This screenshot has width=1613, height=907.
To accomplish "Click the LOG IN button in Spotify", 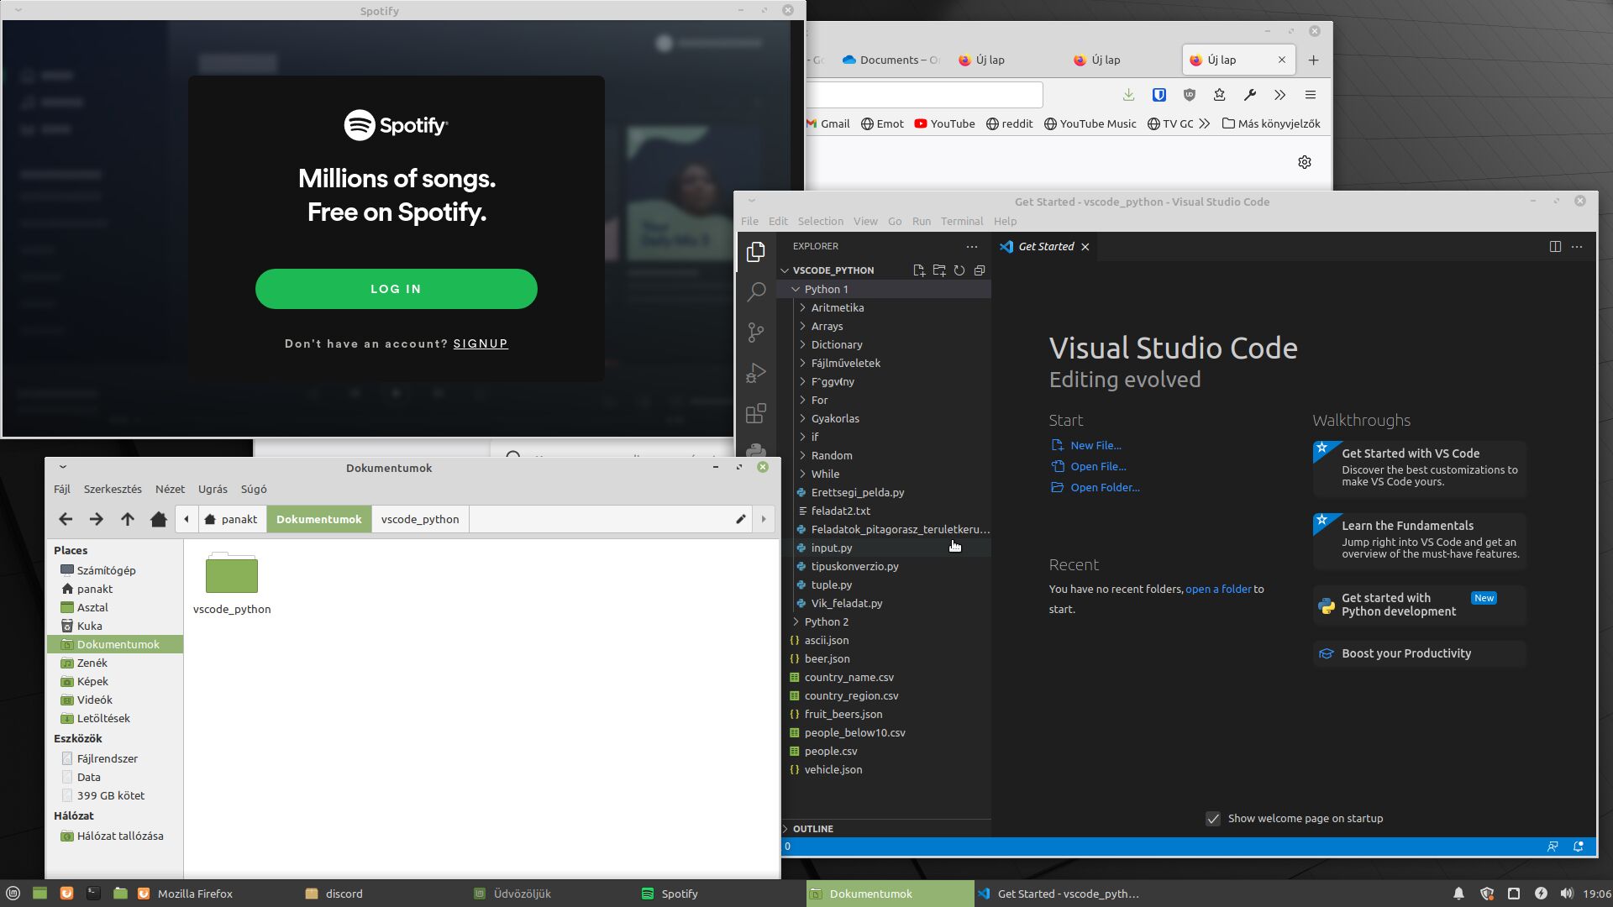I will [397, 289].
